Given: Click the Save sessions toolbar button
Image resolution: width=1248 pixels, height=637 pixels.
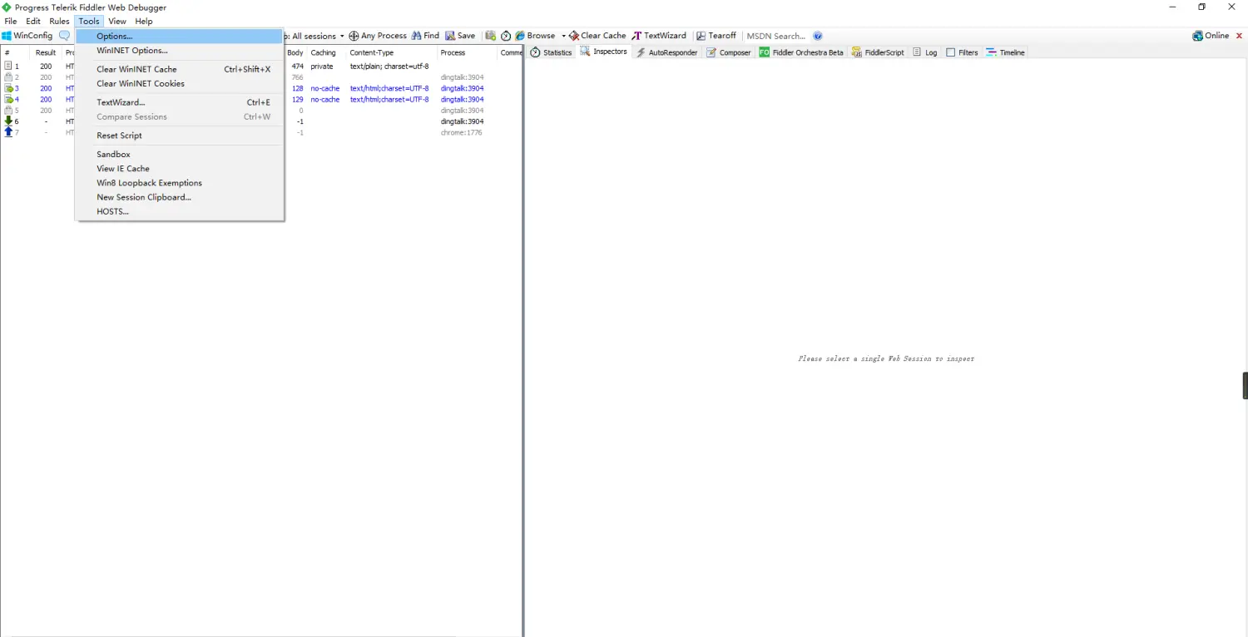Looking at the screenshot, I should [460, 36].
